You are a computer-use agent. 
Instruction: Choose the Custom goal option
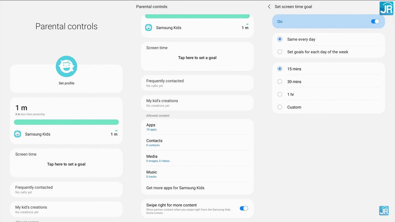point(328,107)
